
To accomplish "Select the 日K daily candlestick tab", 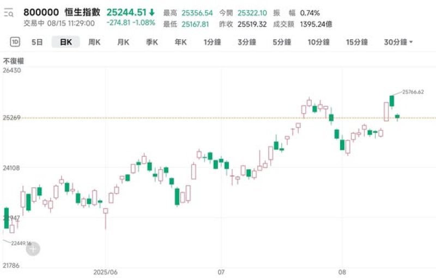I will (x=65, y=42).
